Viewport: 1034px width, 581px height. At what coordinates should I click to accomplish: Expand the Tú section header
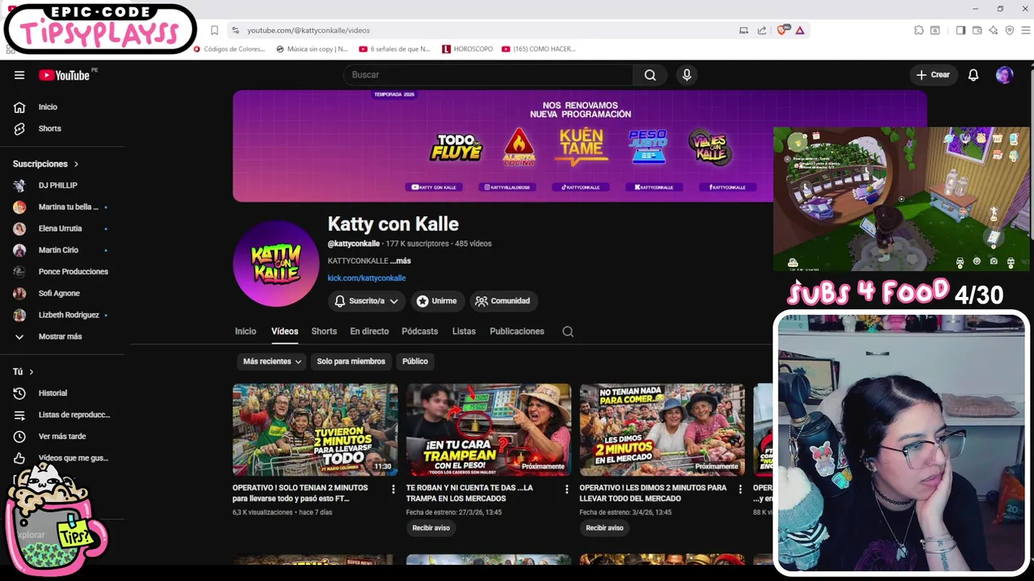[x=23, y=372]
